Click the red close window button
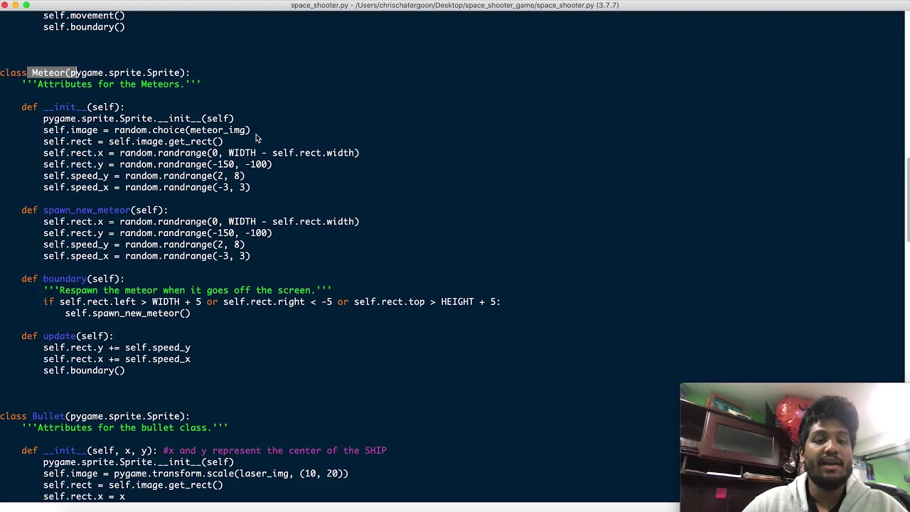910x512 pixels. pyautogui.click(x=4, y=5)
